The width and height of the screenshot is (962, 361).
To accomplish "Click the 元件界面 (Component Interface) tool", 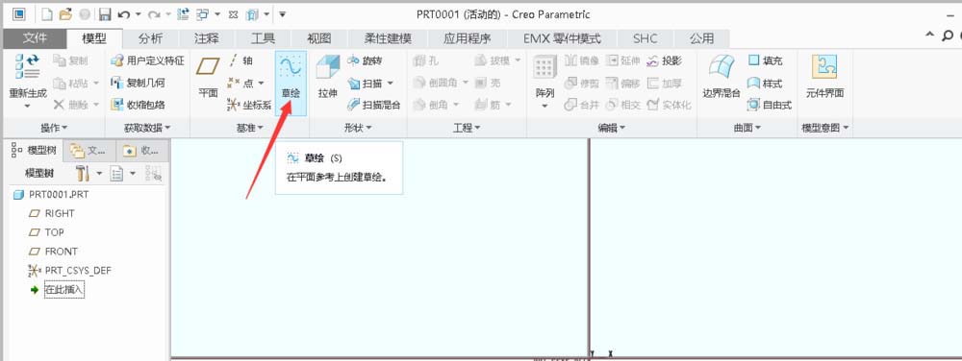I will pos(824,77).
